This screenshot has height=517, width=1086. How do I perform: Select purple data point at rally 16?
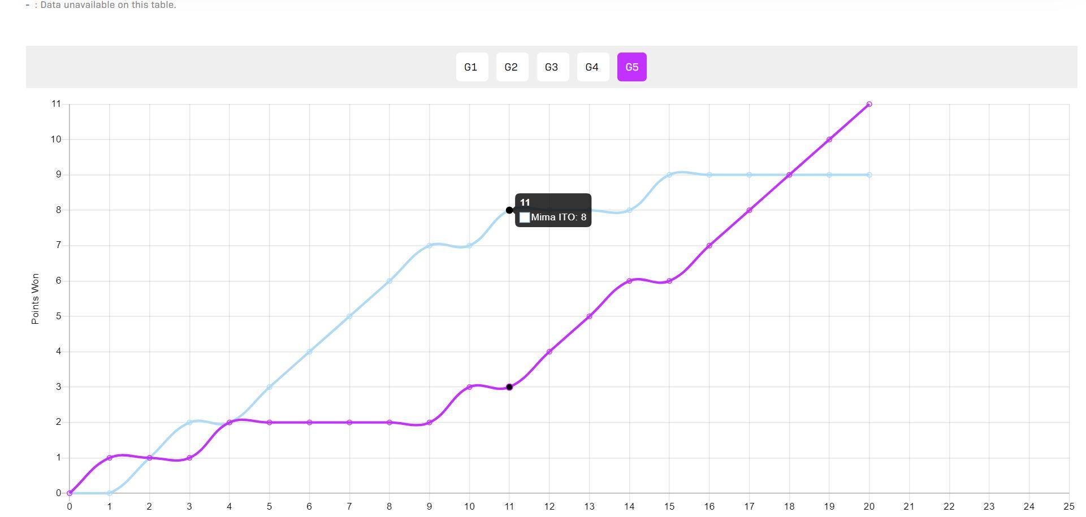tap(709, 246)
